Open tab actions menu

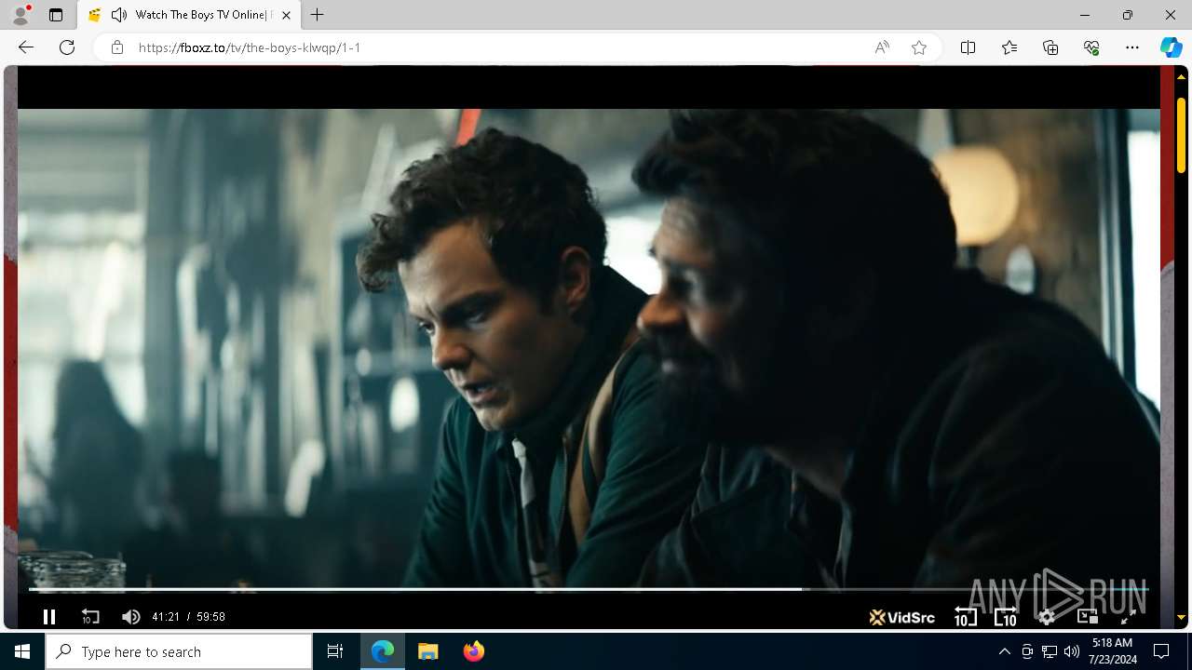coord(56,15)
